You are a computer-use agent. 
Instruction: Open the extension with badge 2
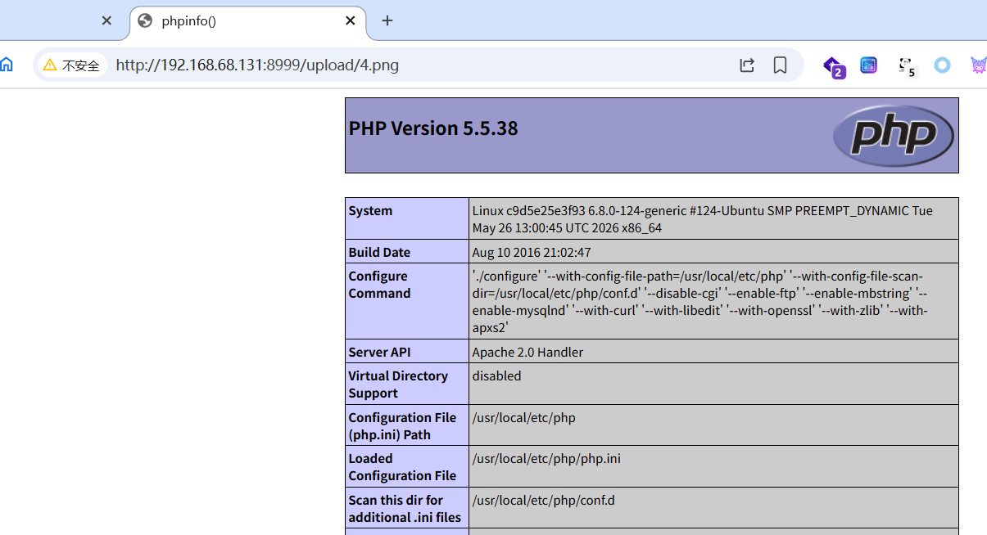coord(834,67)
